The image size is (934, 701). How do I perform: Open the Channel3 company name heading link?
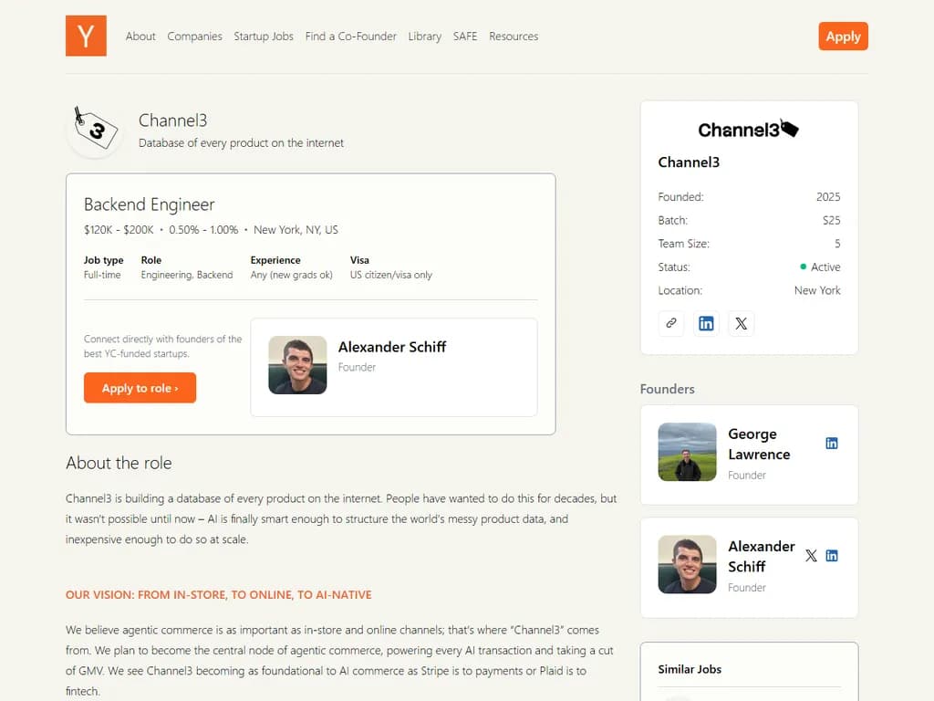point(172,120)
